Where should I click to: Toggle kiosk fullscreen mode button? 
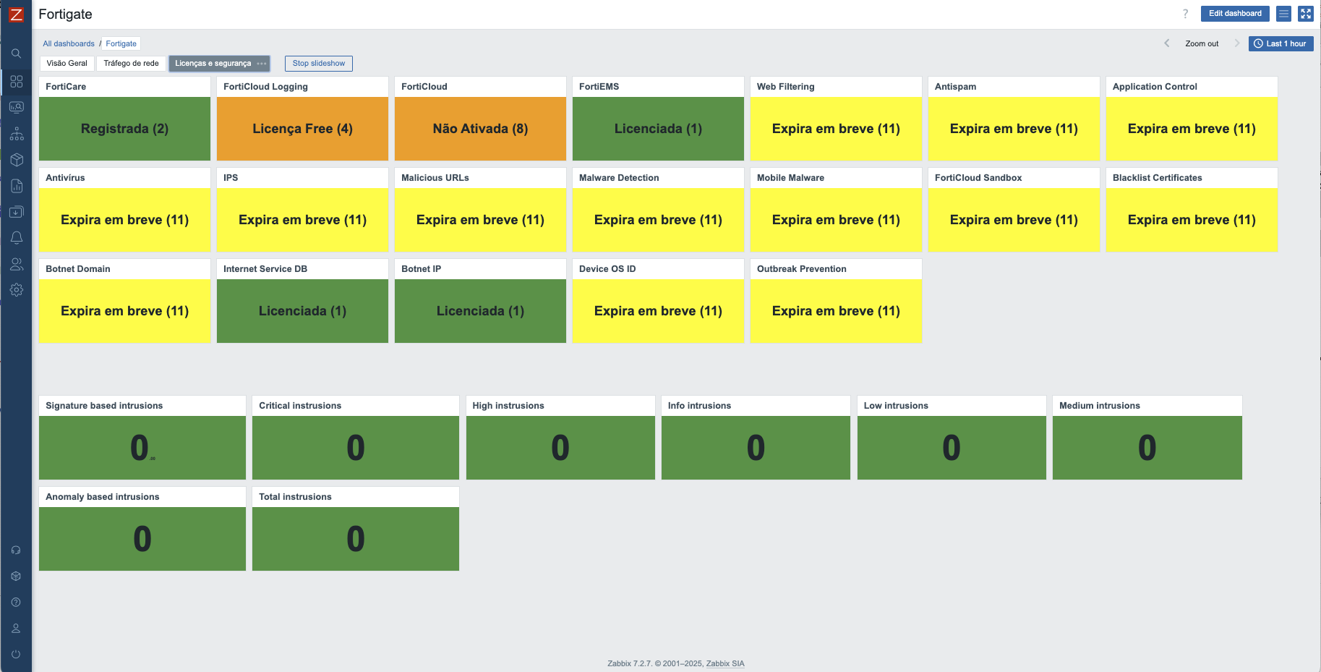tap(1305, 14)
